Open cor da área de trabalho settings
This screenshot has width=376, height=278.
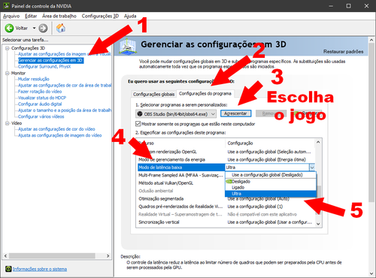coord(65,85)
